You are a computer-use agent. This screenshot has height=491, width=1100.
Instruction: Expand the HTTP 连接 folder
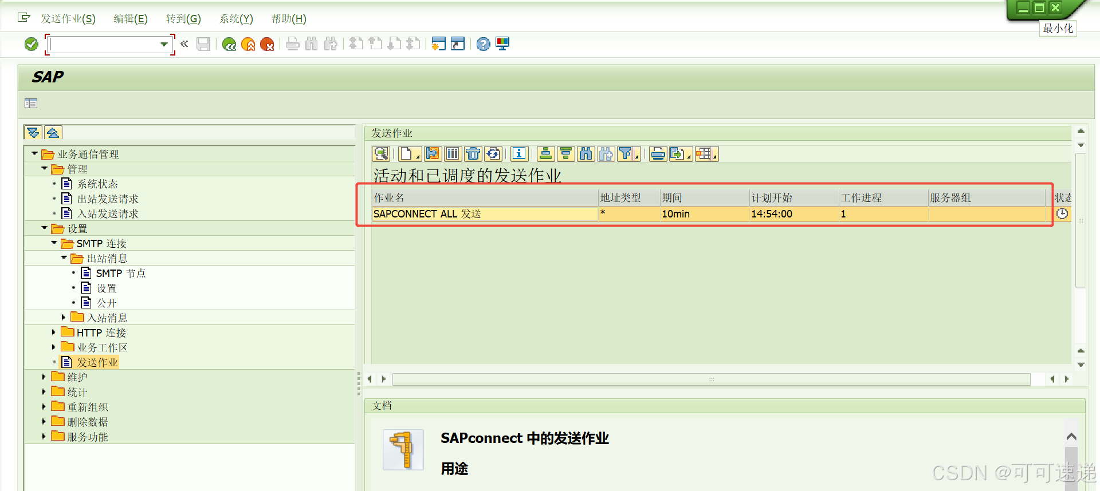click(53, 332)
